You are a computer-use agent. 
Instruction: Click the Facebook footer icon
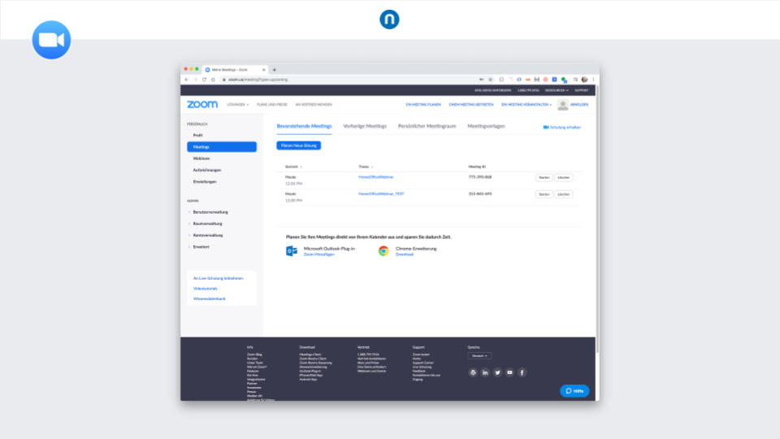coord(522,372)
